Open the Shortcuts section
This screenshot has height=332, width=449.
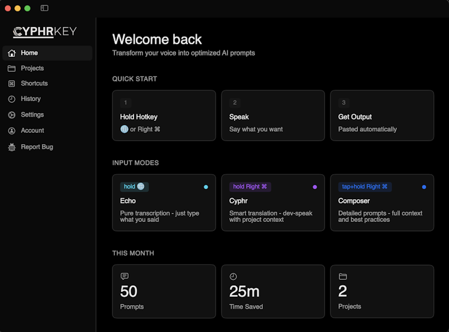pyautogui.click(x=47, y=84)
